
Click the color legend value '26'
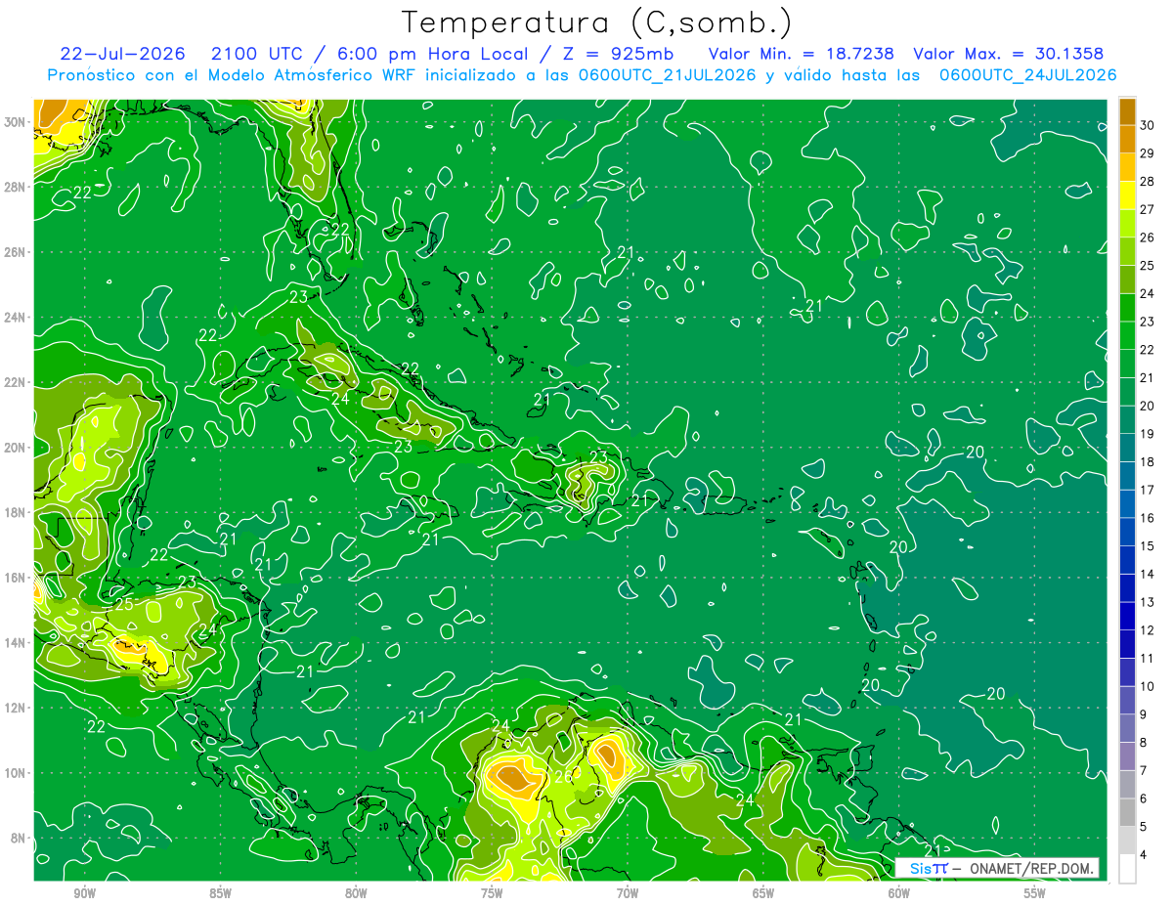[1148, 237]
